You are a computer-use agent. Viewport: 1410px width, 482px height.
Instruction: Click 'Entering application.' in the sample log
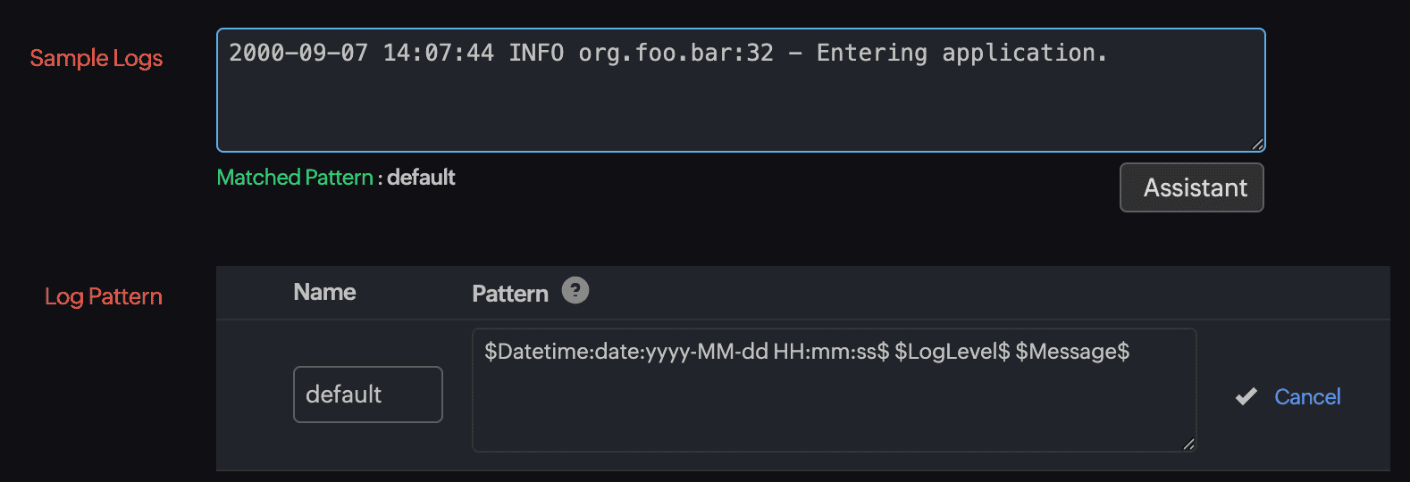pyautogui.click(x=961, y=54)
